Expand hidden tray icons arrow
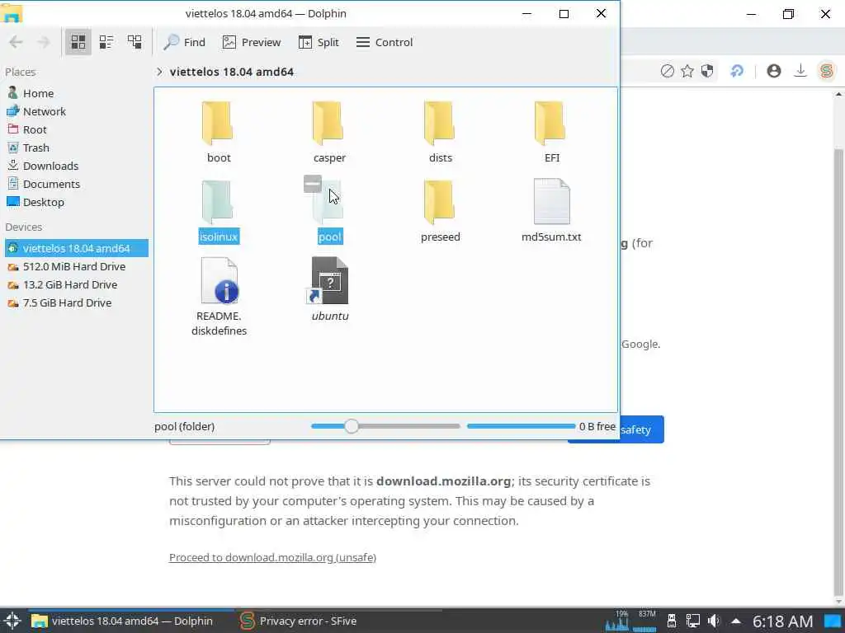845x633 pixels. (x=735, y=621)
